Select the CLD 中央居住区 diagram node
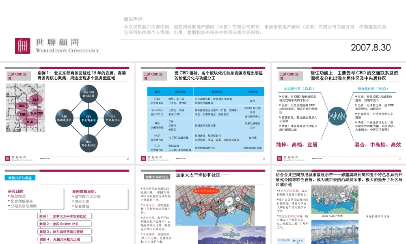The image size is (406, 244). [112, 118]
